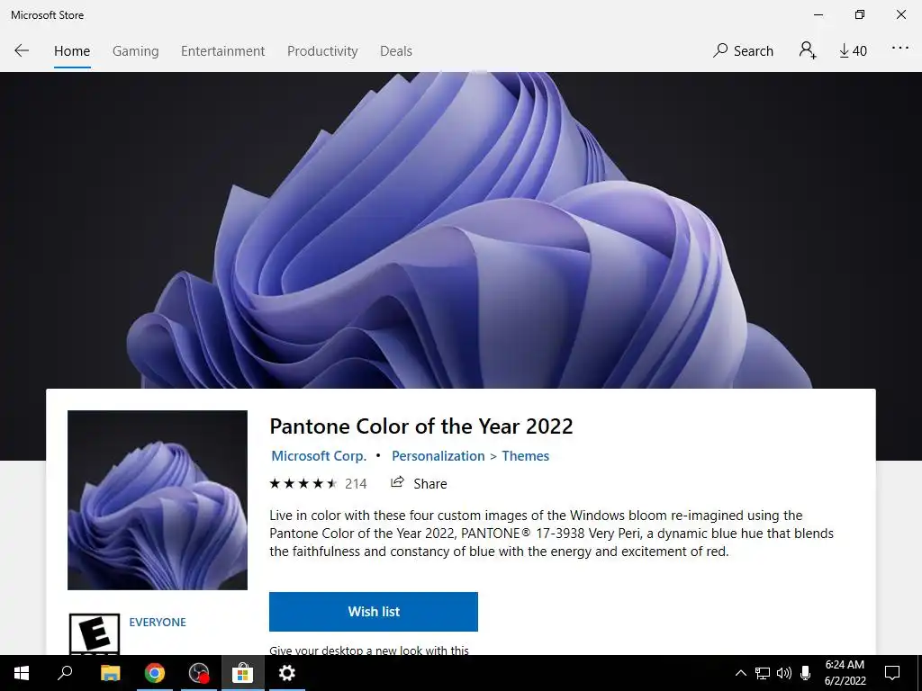Launch Google Chrome from the taskbar
The width and height of the screenshot is (922, 691).
[155, 673]
